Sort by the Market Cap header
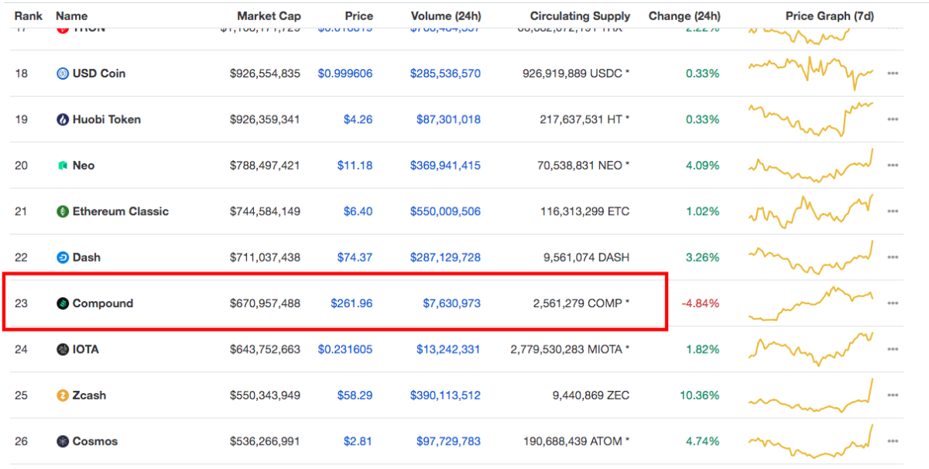The height and width of the screenshot is (469, 929). point(269,15)
